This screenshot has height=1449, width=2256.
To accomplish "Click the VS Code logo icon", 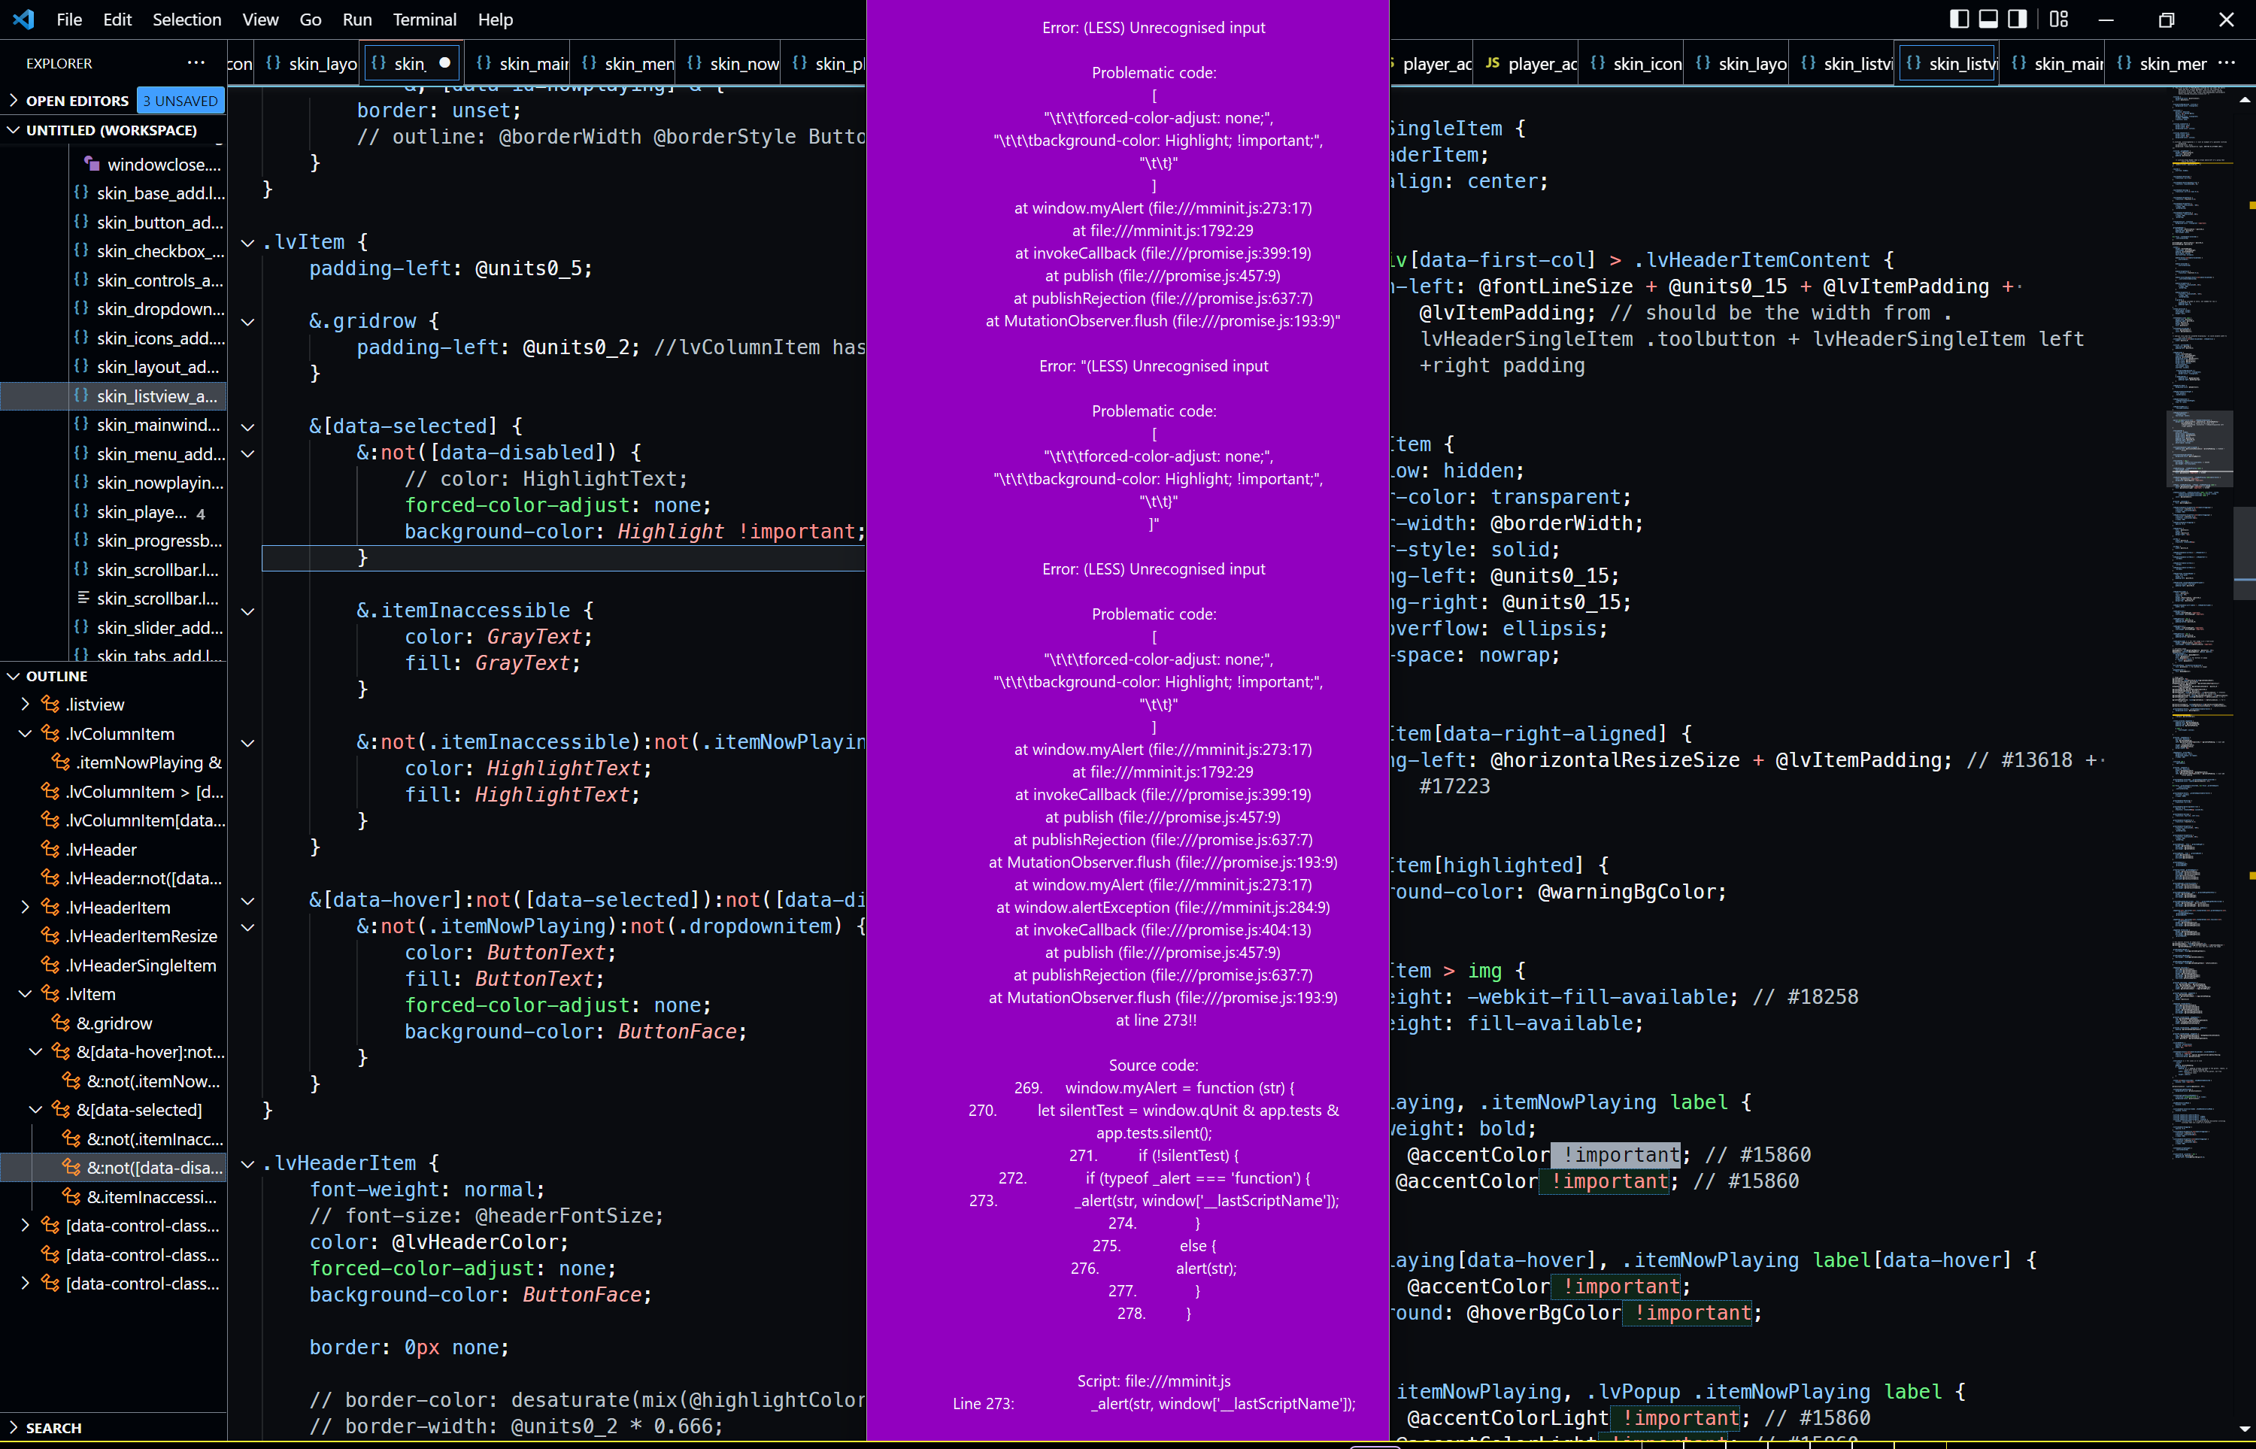I will coord(23,19).
